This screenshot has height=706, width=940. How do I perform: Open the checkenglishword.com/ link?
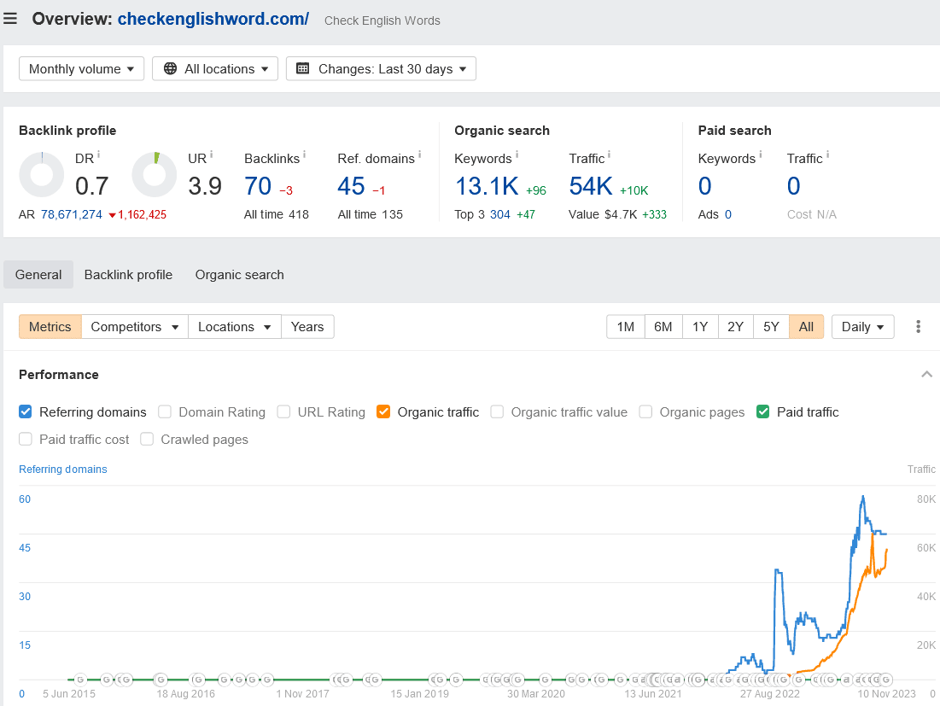pos(213,19)
